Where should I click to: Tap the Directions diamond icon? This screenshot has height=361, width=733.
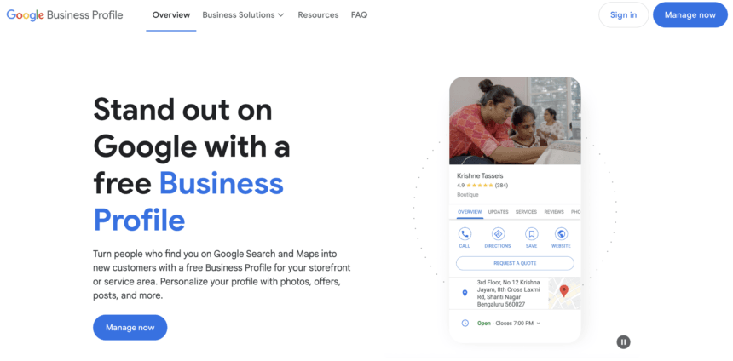pyautogui.click(x=498, y=234)
